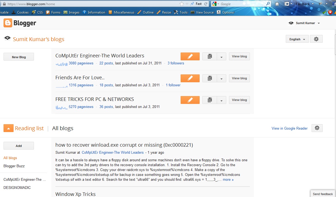
Task: Select Blogger Buzz in reading list sidebar
Action: pos(14,166)
